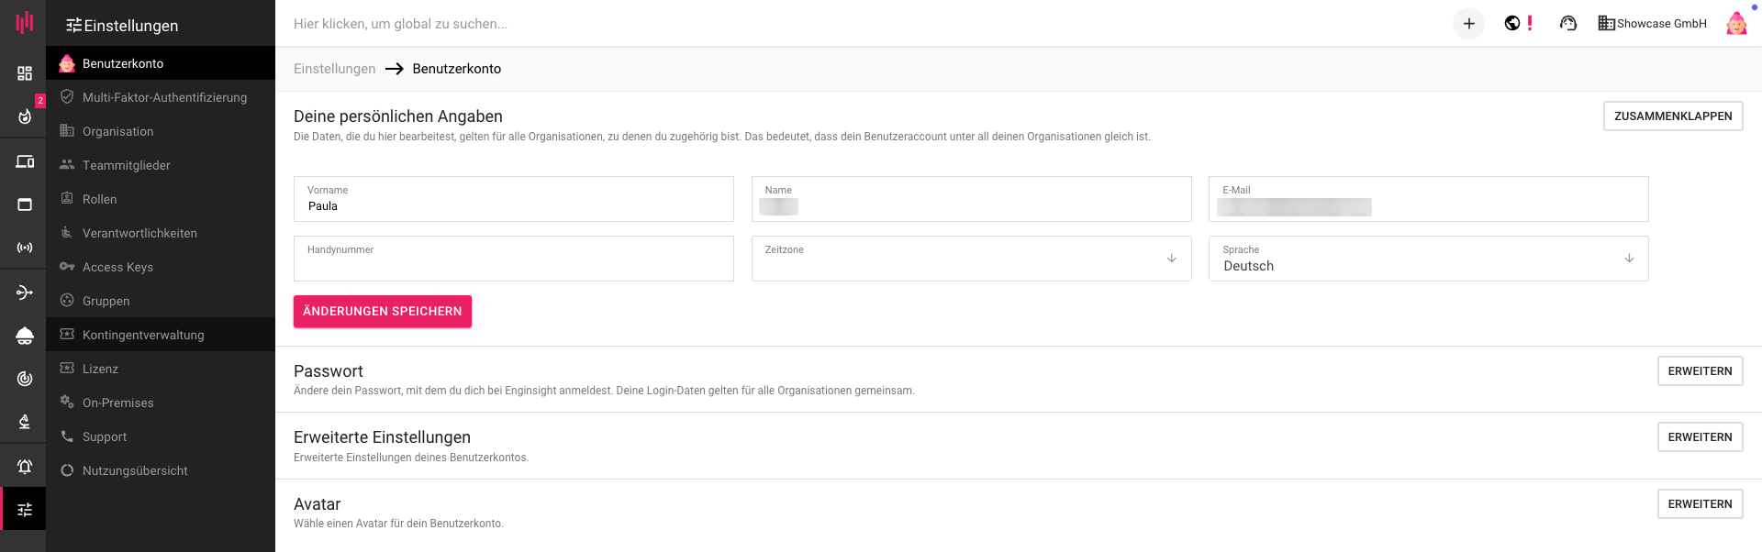Screen dimensions: 1762x552
Task: Open Multi-Faktor-Authentifizierung in settings menu
Action: pos(164,97)
